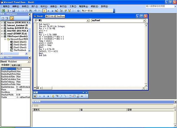
Task: Select ThisWorkbook in the project tree
Action: click(20, 50)
